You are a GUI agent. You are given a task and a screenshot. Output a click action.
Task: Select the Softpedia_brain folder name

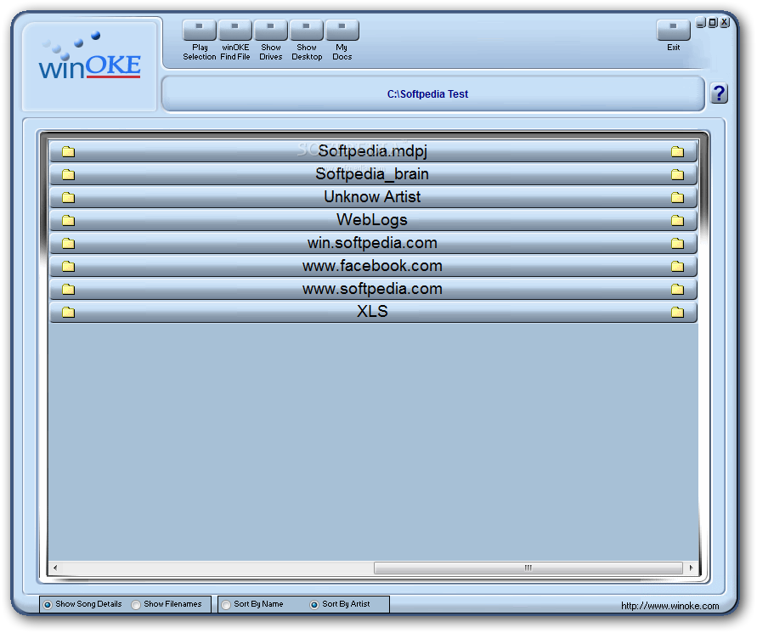click(x=372, y=174)
